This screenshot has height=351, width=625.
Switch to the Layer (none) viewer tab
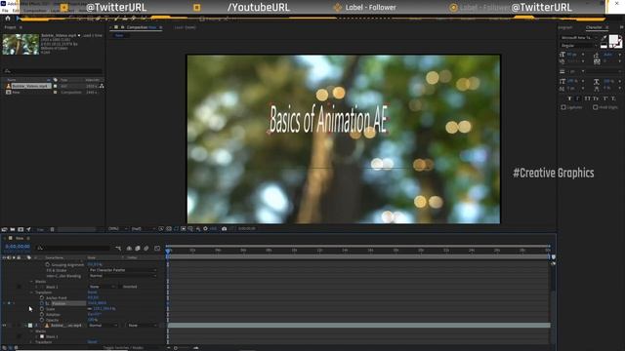(185, 27)
